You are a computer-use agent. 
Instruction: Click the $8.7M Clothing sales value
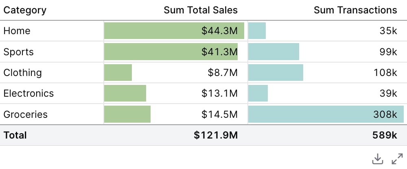coord(223,73)
